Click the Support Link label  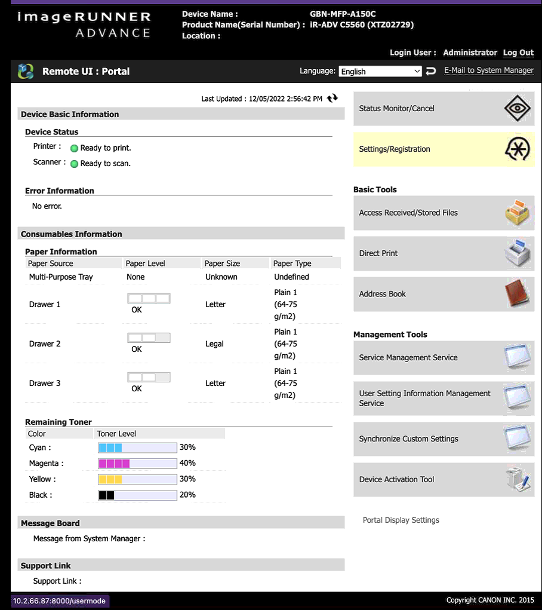pyautogui.click(x=57, y=581)
